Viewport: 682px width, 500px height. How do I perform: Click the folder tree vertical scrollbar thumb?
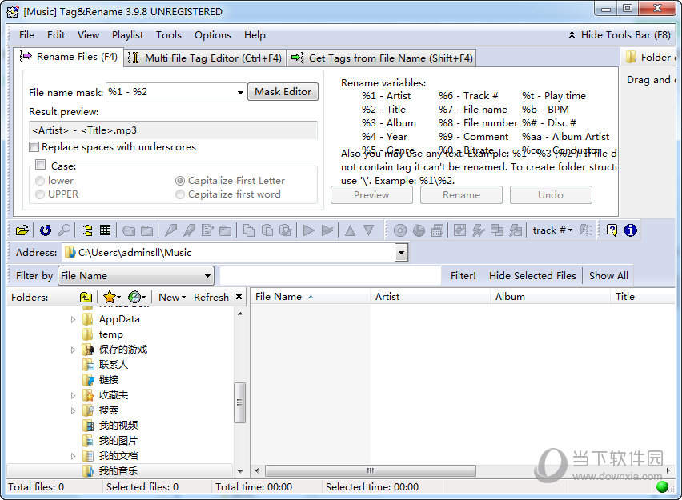click(x=239, y=402)
